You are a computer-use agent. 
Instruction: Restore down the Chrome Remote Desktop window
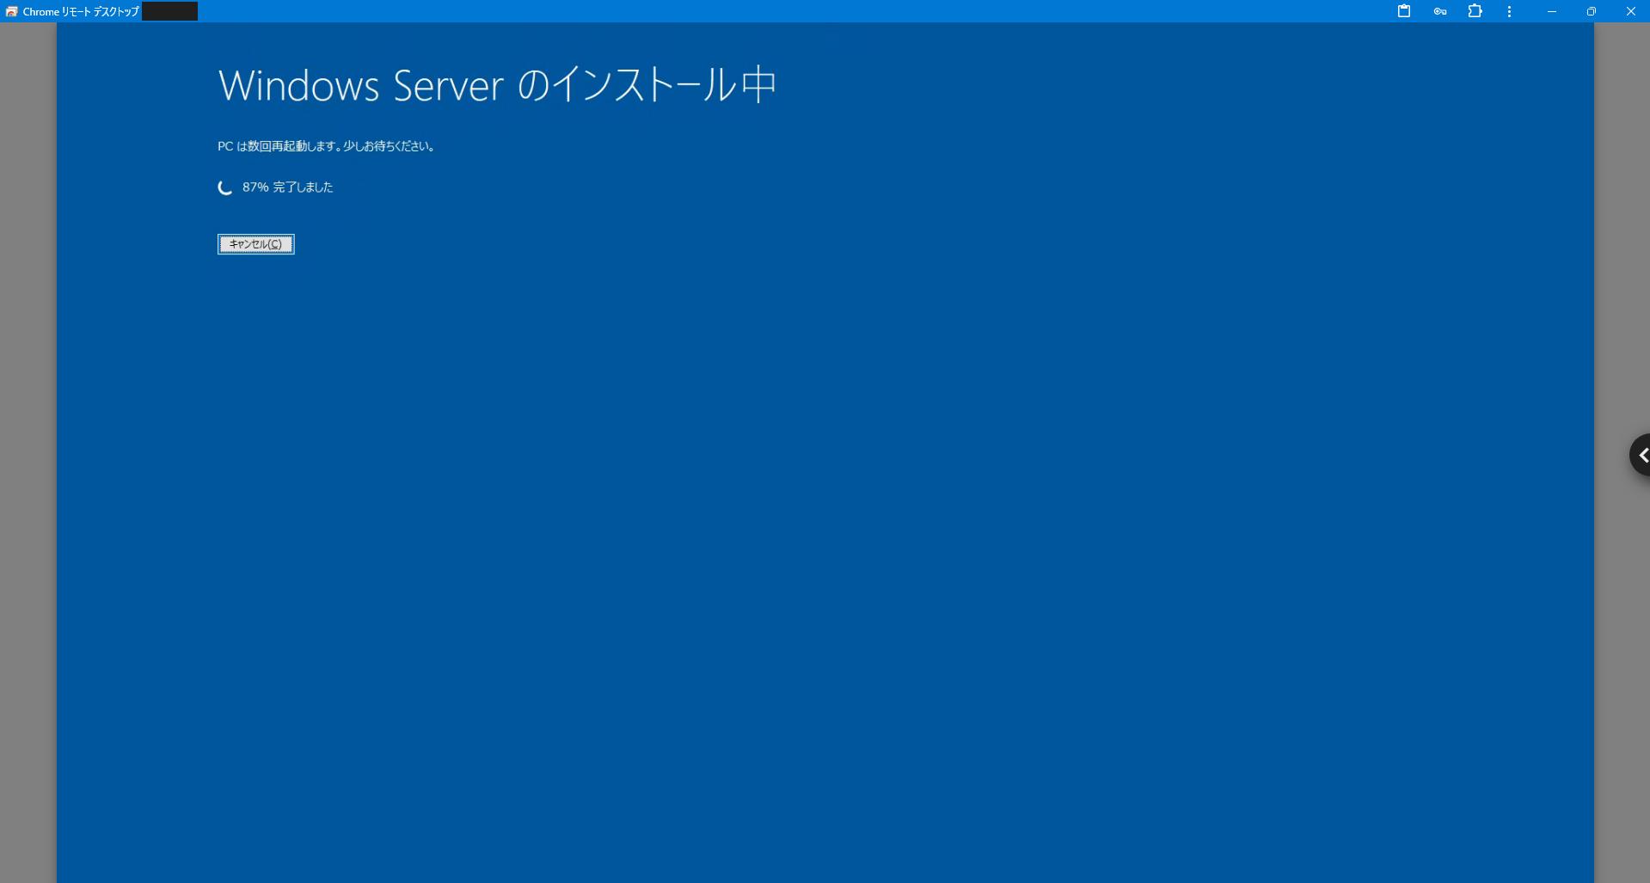[1592, 11]
